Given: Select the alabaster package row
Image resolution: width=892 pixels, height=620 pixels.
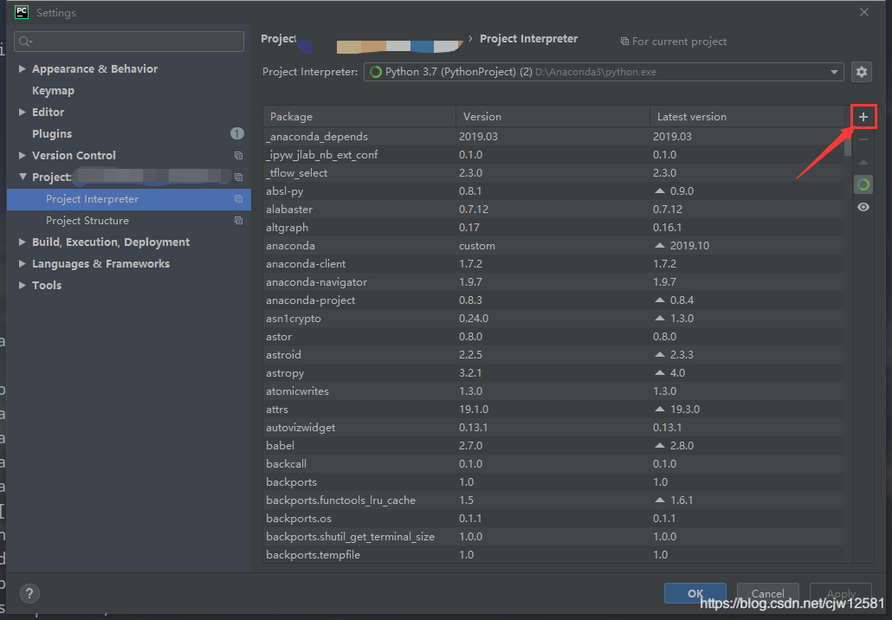Looking at the screenshot, I should [553, 210].
